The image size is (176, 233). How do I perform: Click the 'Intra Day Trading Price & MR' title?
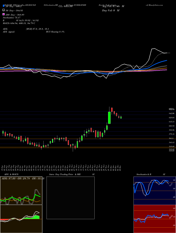65,174
